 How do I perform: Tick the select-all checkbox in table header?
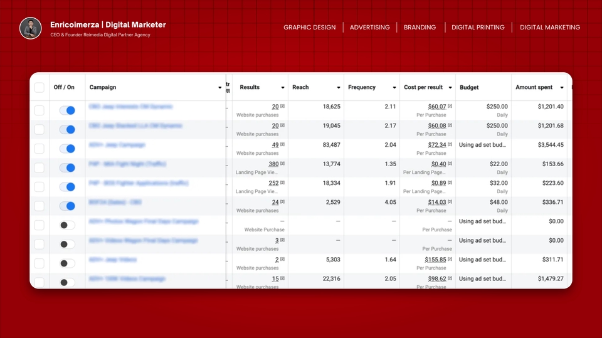point(39,87)
